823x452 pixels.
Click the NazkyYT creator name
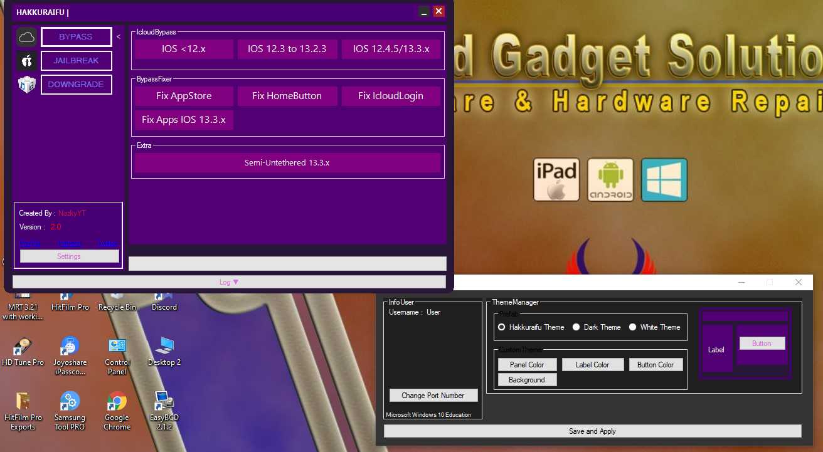pos(72,214)
